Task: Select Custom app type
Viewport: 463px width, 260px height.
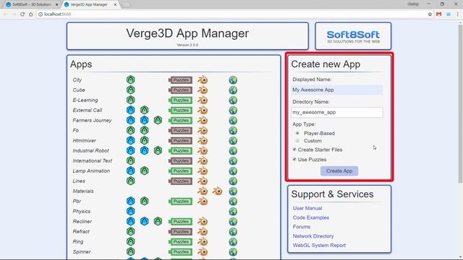Action: tap(297, 141)
